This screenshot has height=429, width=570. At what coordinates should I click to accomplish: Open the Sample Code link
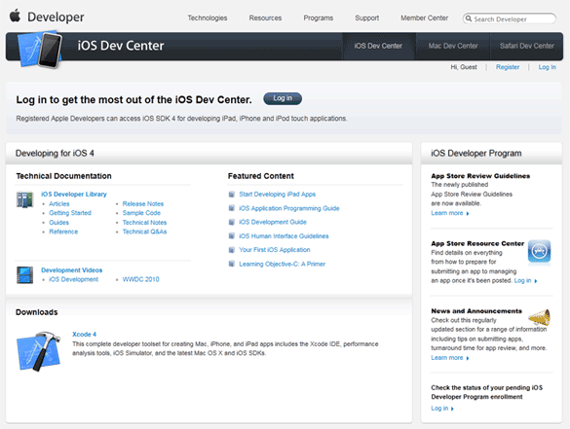pyautogui.click(x=141, y=213)
